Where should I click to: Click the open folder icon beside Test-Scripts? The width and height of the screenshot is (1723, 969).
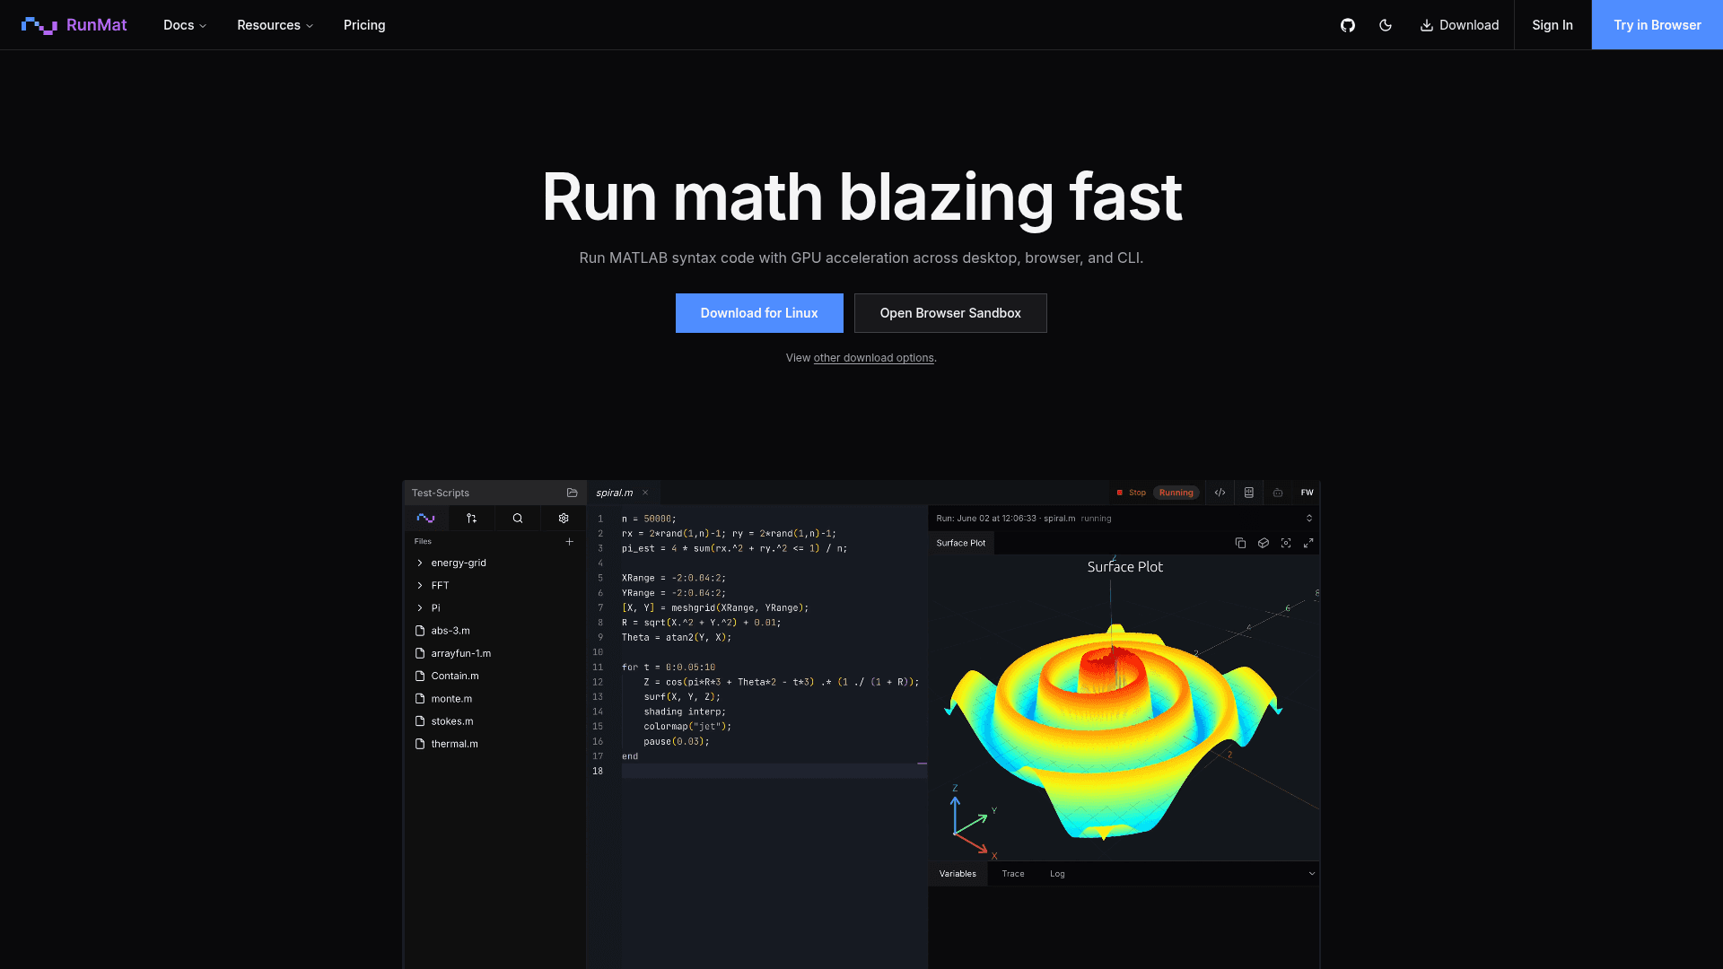tap(572, 493)
